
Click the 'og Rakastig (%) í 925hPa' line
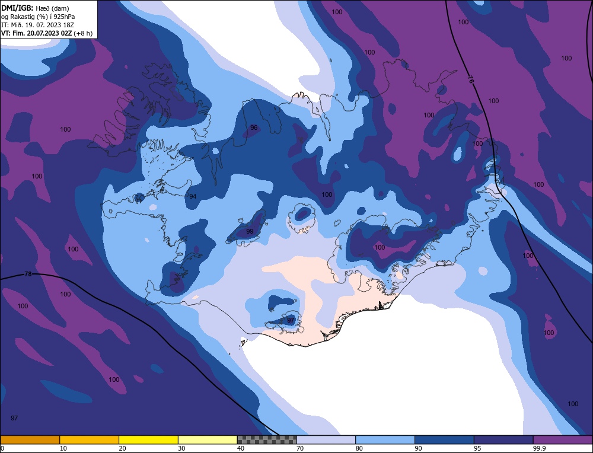tap(38, 17)
